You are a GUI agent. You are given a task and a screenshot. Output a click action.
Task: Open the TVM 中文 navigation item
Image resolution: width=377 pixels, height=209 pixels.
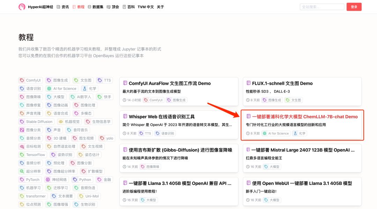tap(146, 7)
